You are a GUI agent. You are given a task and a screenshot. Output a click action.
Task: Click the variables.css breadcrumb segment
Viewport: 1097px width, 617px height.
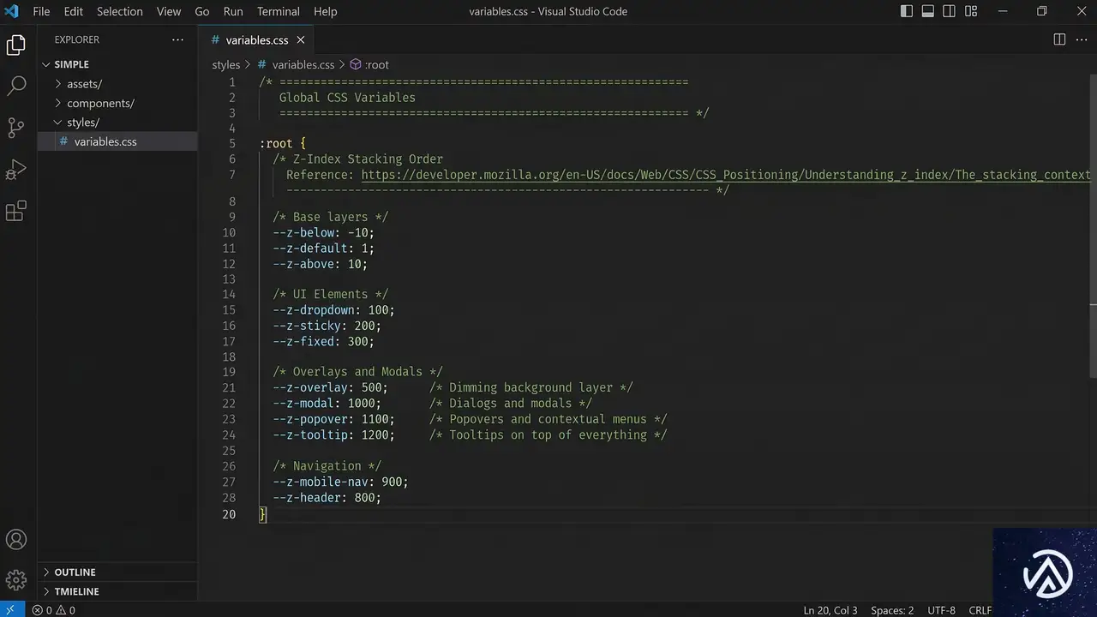pos(303,64)
